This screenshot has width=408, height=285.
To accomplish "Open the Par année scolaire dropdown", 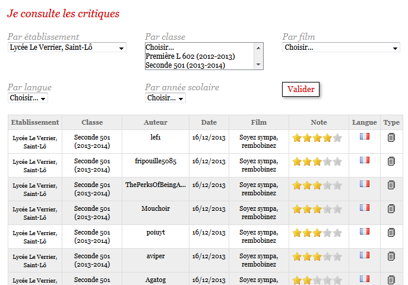I will 165,98.
